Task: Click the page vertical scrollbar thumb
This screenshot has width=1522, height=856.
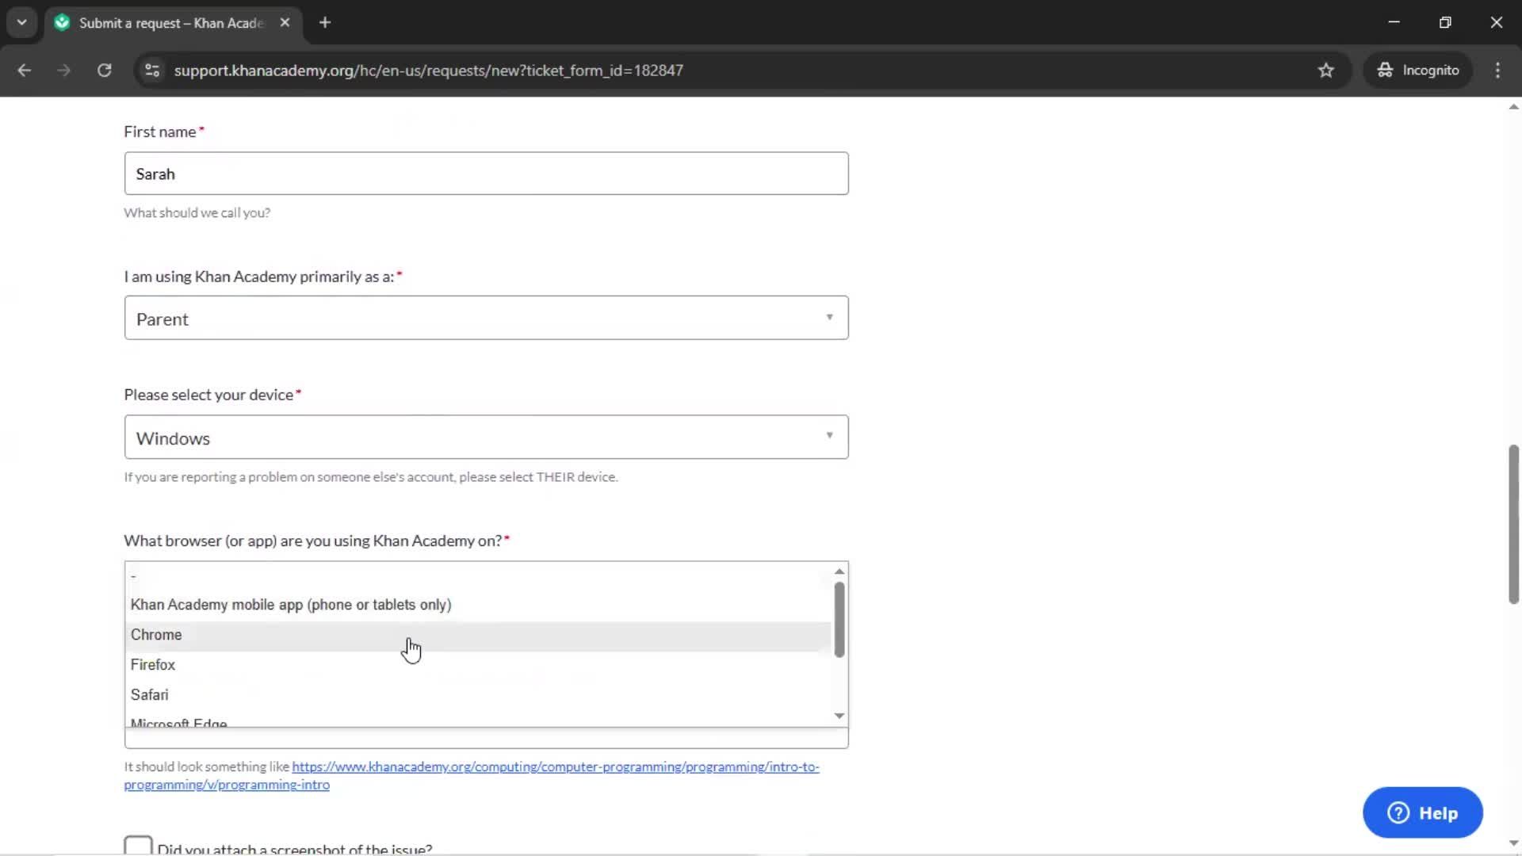Action: pyautogui.click(x=1513, y=524)
